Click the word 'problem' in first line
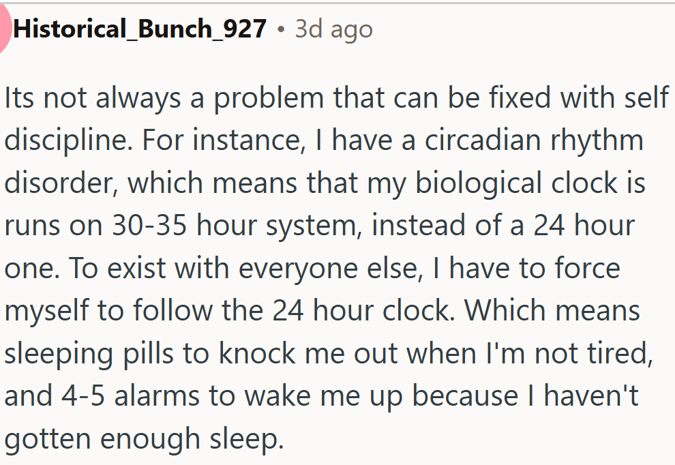This screenshot has height=465, width=675. point(269,99)
